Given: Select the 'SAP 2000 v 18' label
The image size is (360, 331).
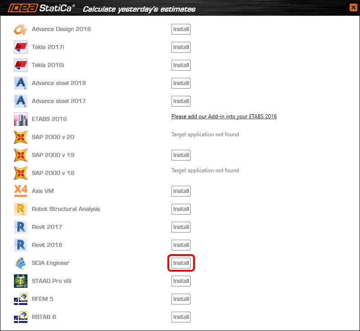Looking at the screenshot, I should (x=53, y=173).
